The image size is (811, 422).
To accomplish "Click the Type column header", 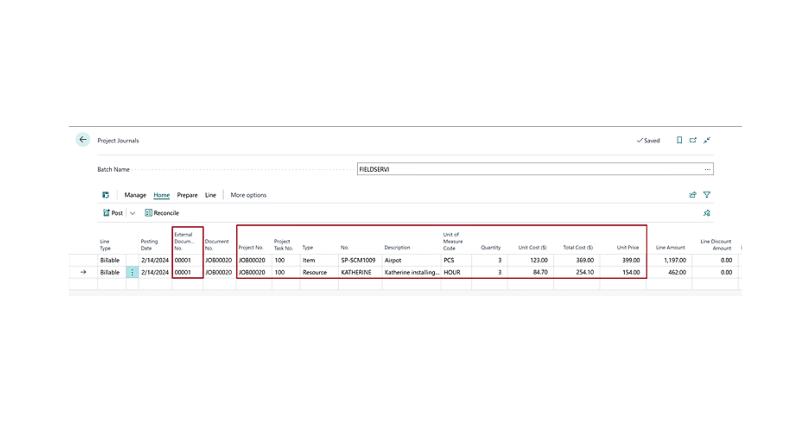I will point(308,248).
